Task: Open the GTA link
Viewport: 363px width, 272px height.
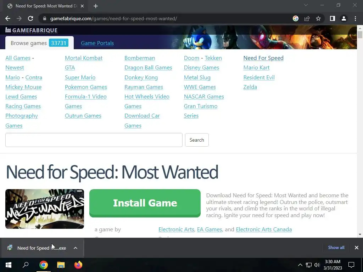Action: pyautogui.click(x=70, y=68)
